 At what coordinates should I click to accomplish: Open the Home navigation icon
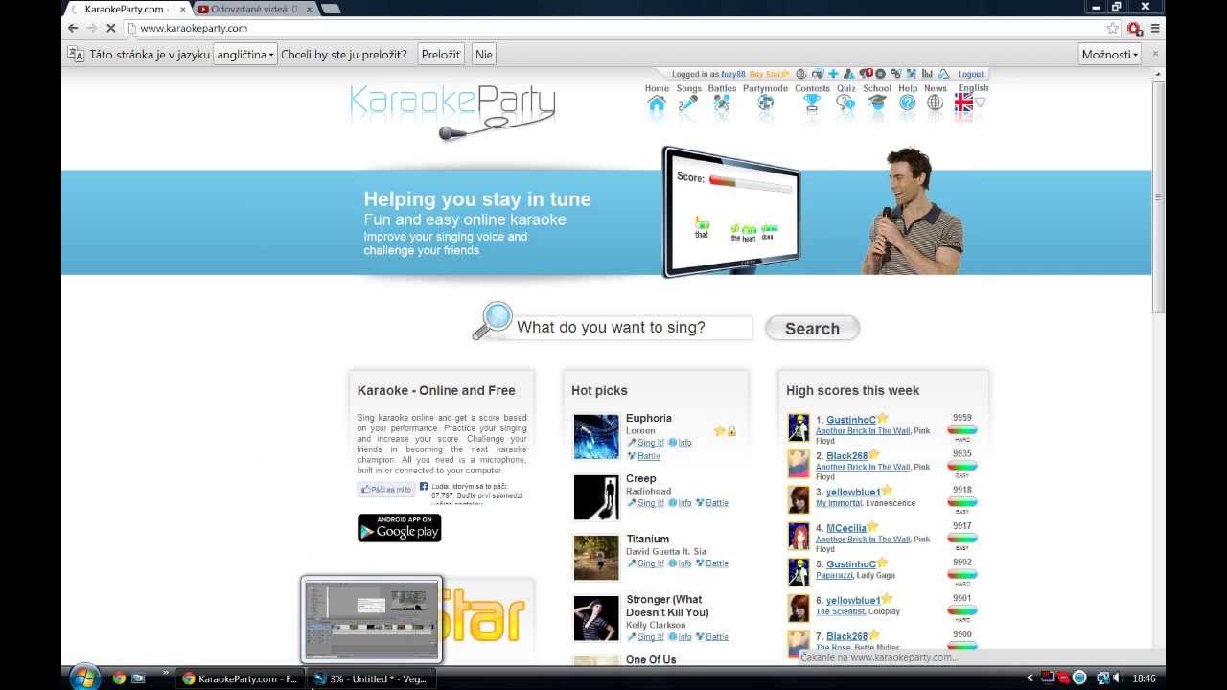[x=657, y=103]
